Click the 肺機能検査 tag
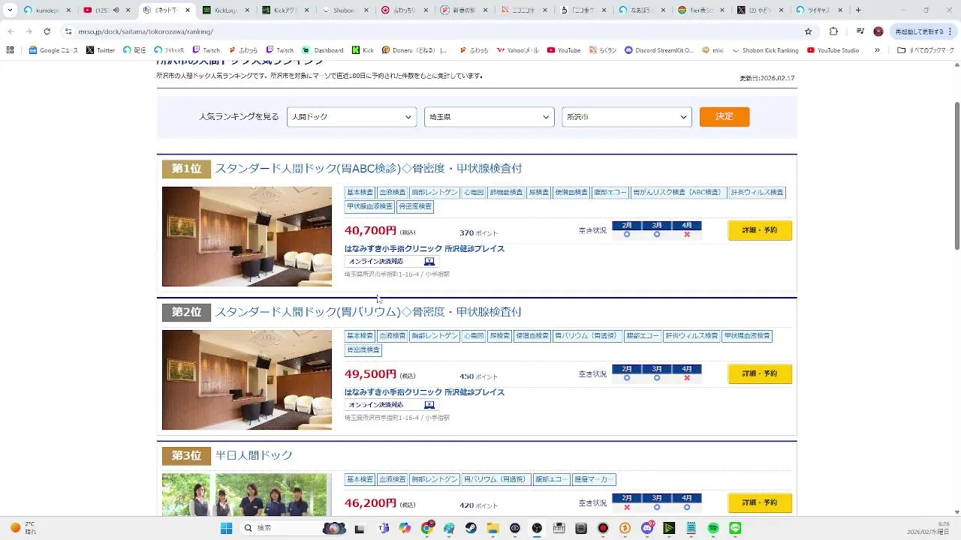Screen dimensions: 961x540 (x=506, y=192)
